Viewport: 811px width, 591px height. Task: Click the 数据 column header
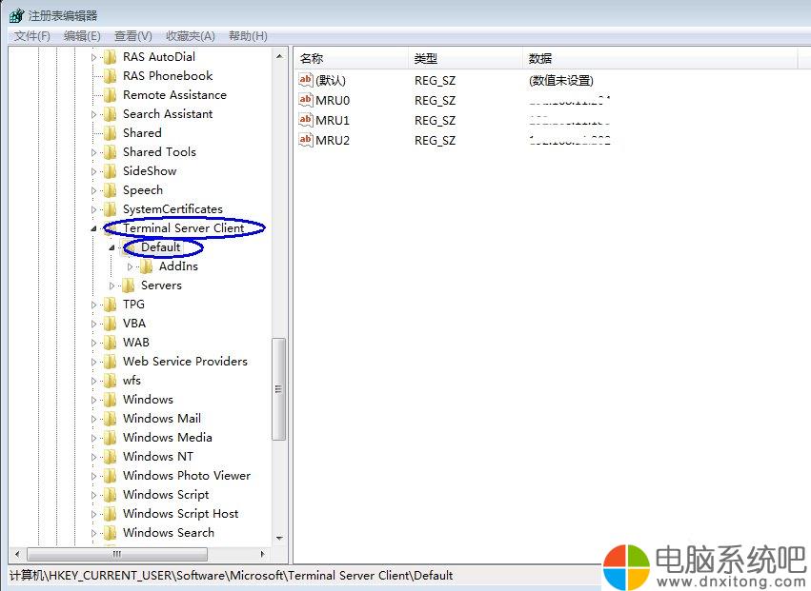[540, 59]
